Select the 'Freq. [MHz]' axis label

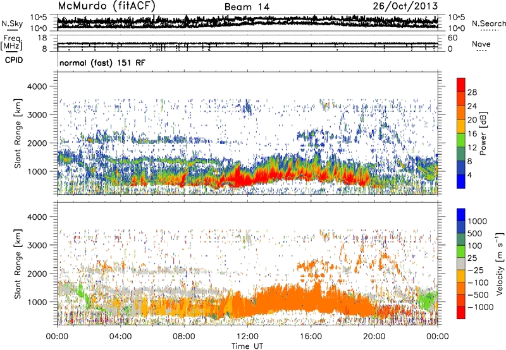12,42
